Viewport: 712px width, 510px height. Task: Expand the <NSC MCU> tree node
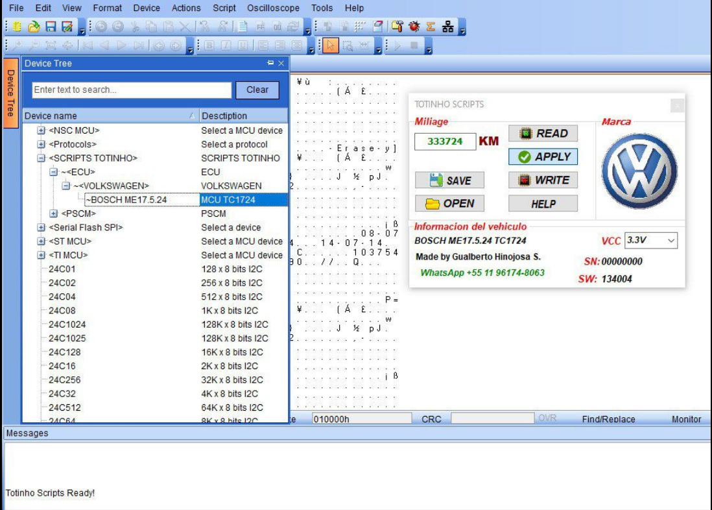tap(42, 130)
